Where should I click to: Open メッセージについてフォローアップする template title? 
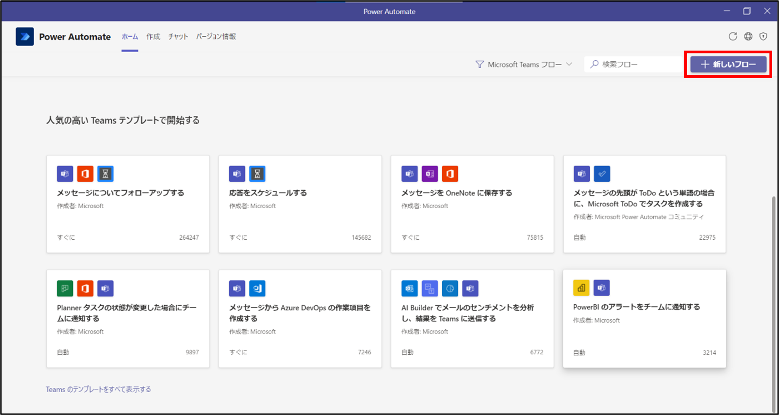click(x=121, y=193)
